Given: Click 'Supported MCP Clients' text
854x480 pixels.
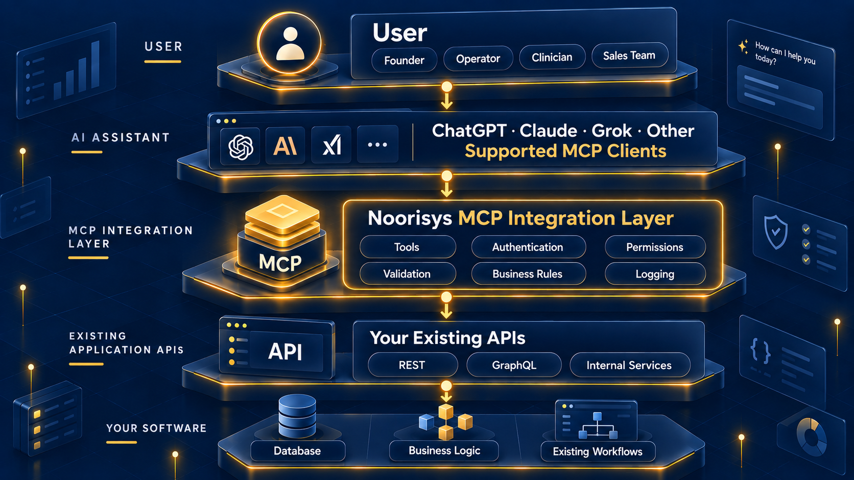Looking at the screenshot, I should [565, 151].
